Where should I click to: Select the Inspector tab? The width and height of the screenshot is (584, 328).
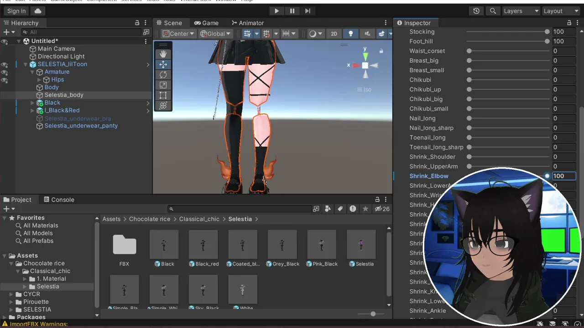click(413, 23)
